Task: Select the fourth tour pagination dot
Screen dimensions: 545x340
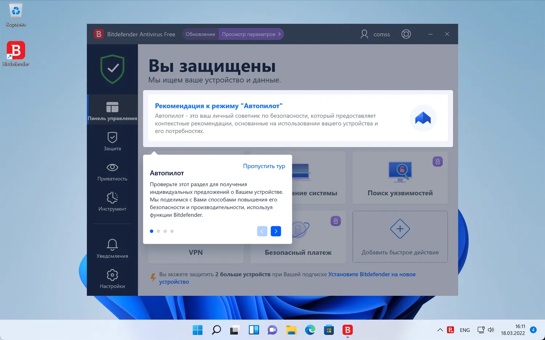Action: (172, 231)
